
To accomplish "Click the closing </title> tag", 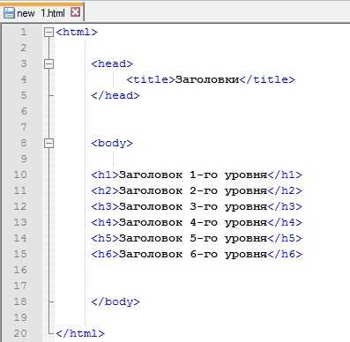I will 267,79.
